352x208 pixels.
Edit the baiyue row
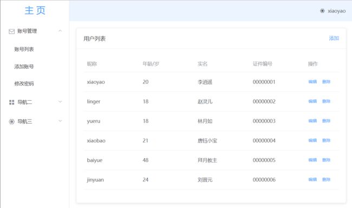pos(312,160)
